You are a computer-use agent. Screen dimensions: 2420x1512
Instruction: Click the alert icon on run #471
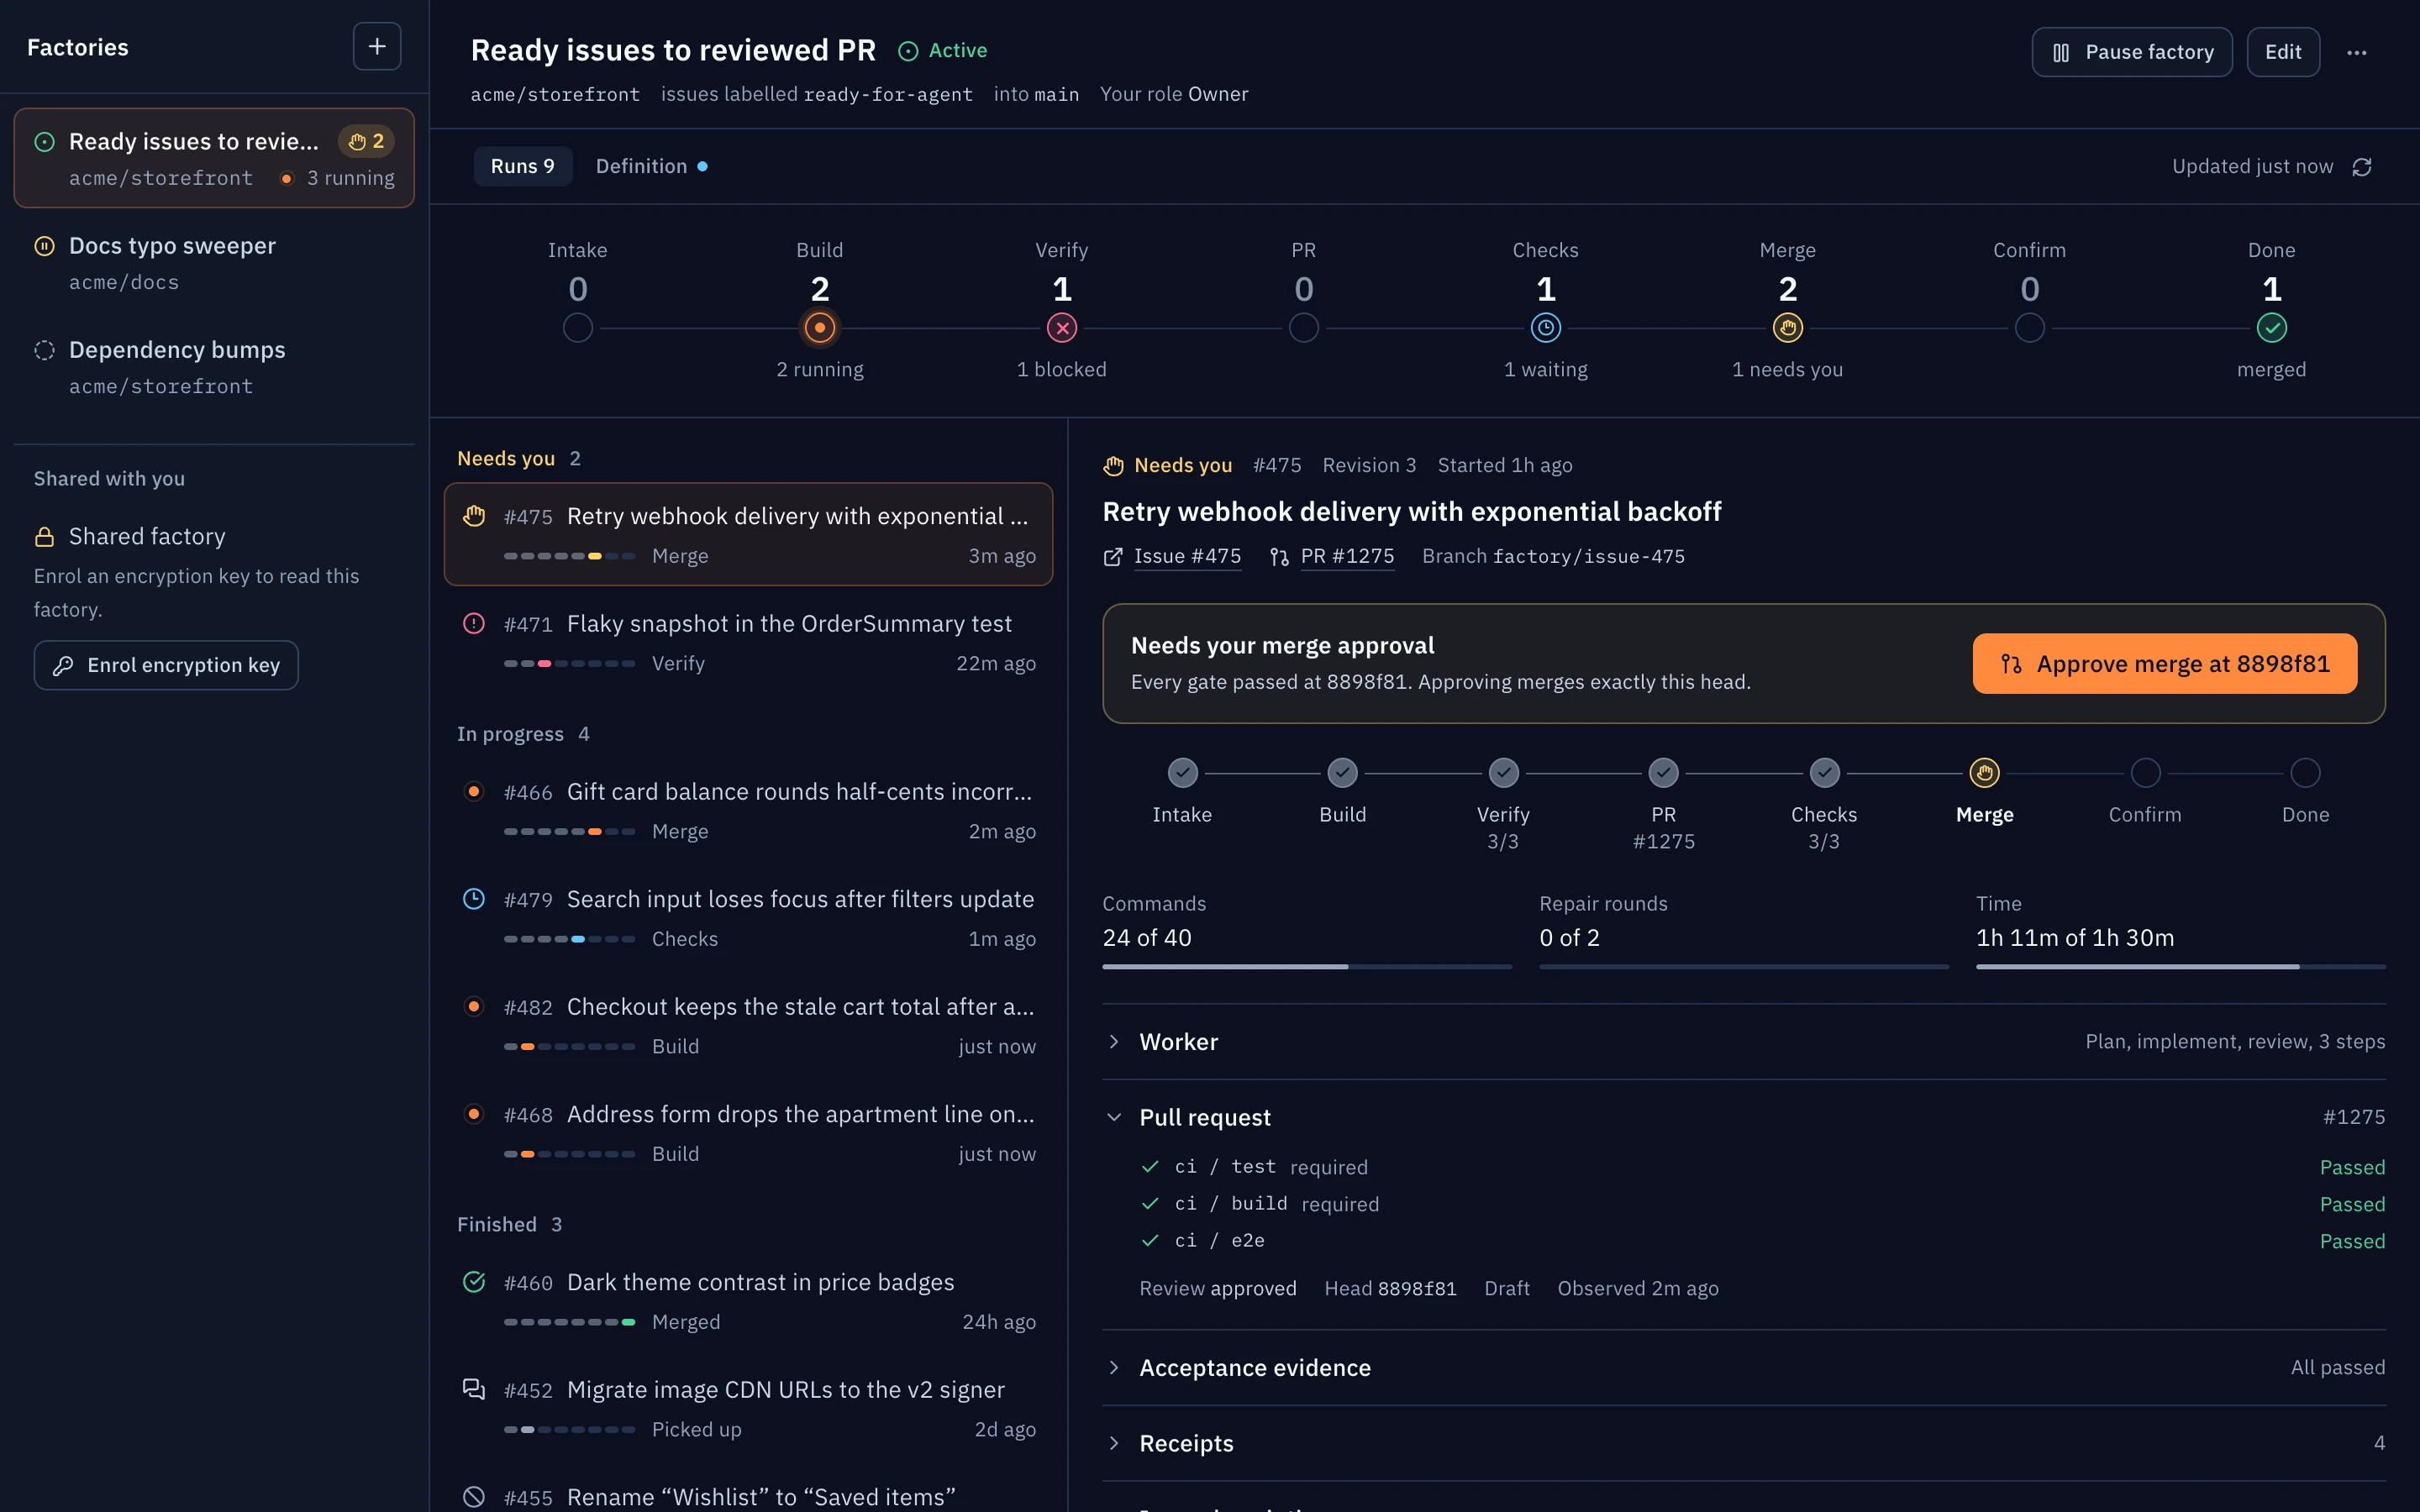tap(474, 624)
